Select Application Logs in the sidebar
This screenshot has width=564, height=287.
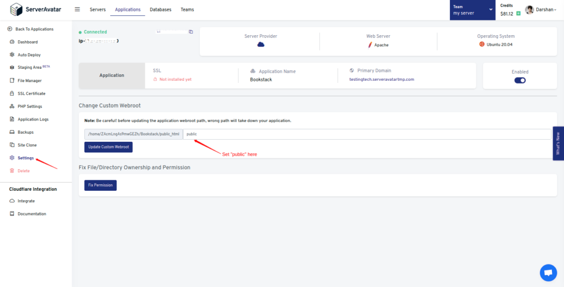coord(33,119)
